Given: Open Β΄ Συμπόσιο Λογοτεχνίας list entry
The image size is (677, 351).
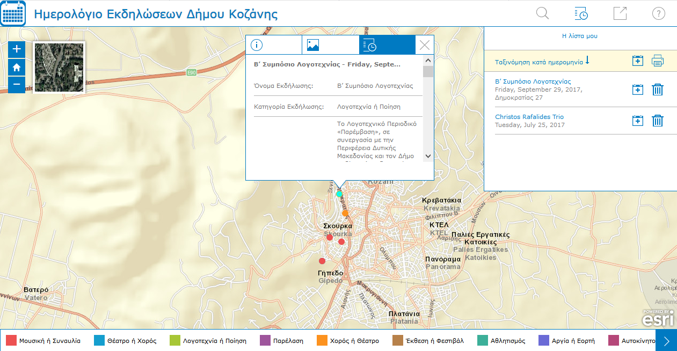Looking at the screenshot, I should 533,81.
